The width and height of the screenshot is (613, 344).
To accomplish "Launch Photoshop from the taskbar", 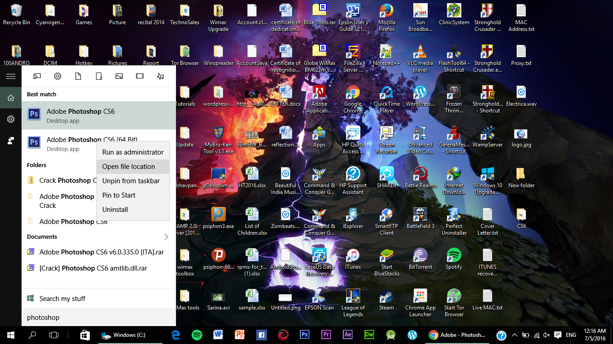I will [x=305, y=335].
